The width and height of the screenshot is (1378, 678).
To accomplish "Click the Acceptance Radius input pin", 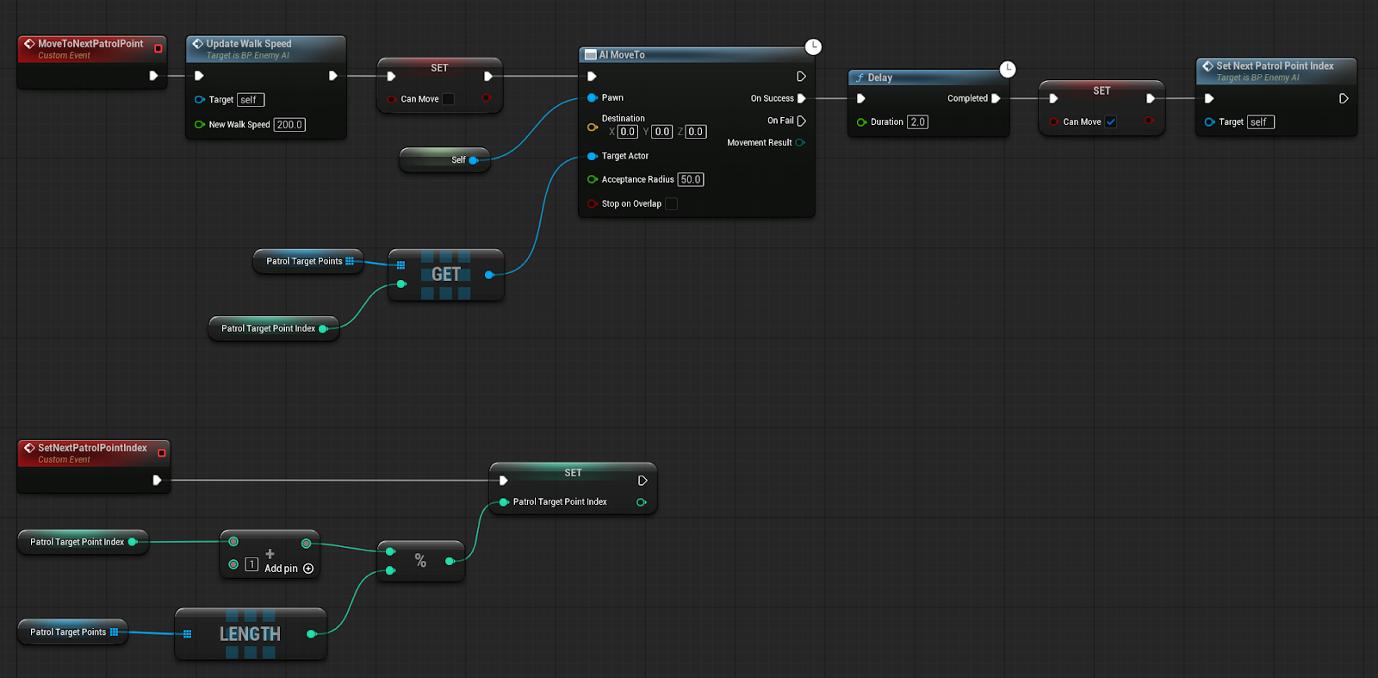I will [593, 180].
